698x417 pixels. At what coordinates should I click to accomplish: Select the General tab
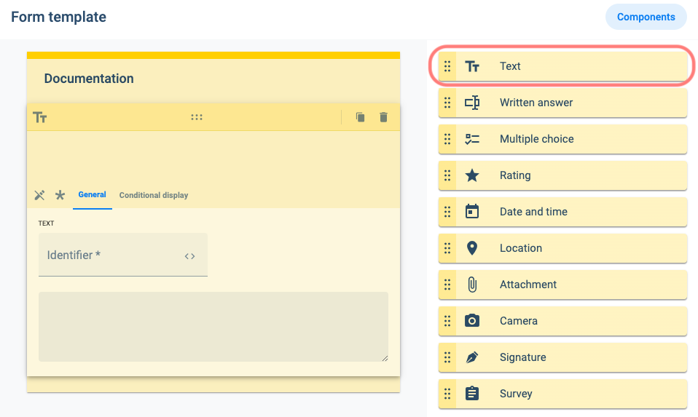pyautogui.click(x=92, y=195)
